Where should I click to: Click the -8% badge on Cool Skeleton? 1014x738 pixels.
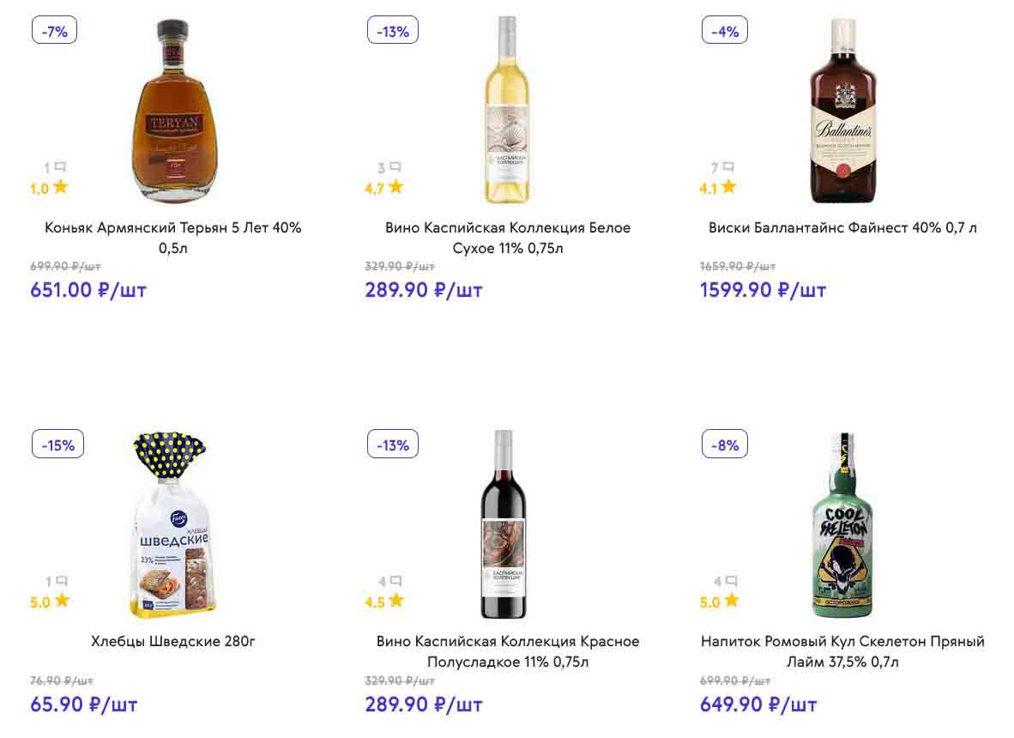click(725, 445)
